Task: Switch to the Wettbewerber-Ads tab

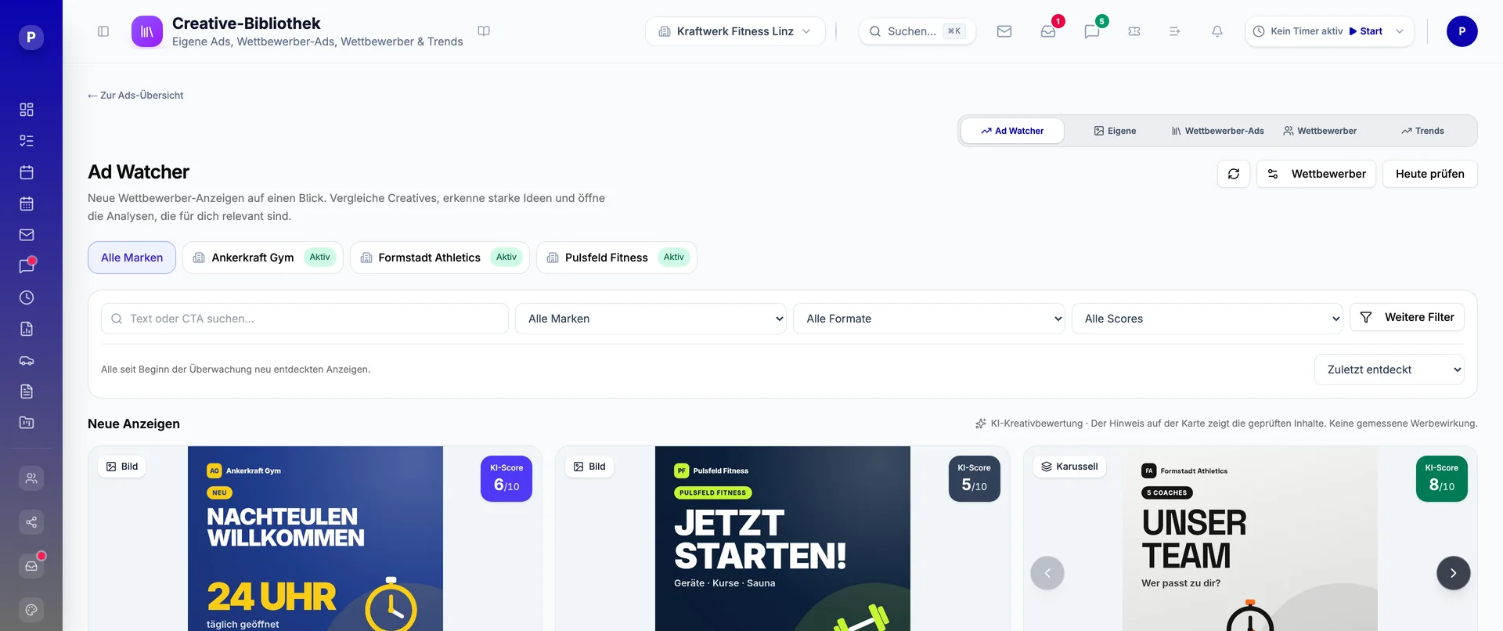Action: [x=1217, y=131]
